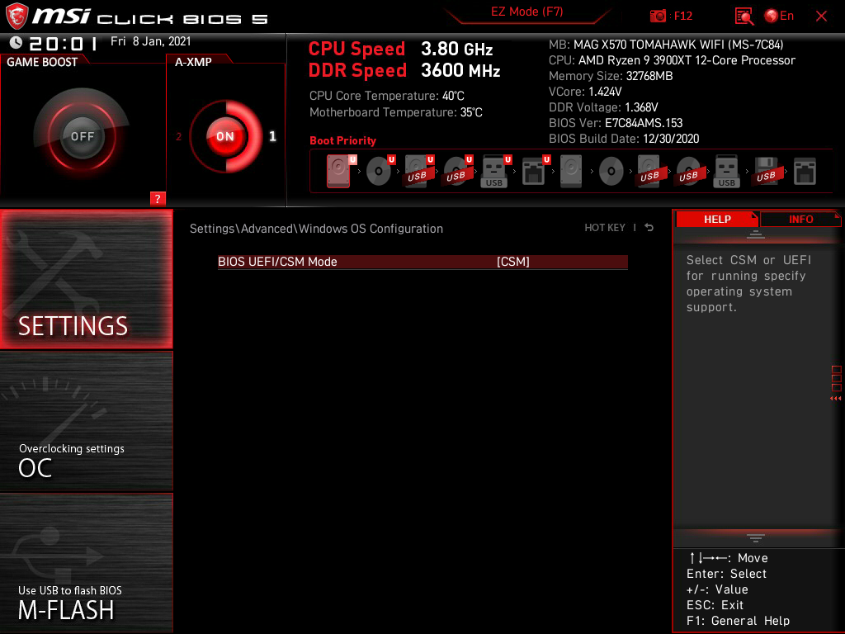This screenshot has height=634, width=845.
Task: Click the DDR Speed 3600 MHz reading
Action: (404, 71)
